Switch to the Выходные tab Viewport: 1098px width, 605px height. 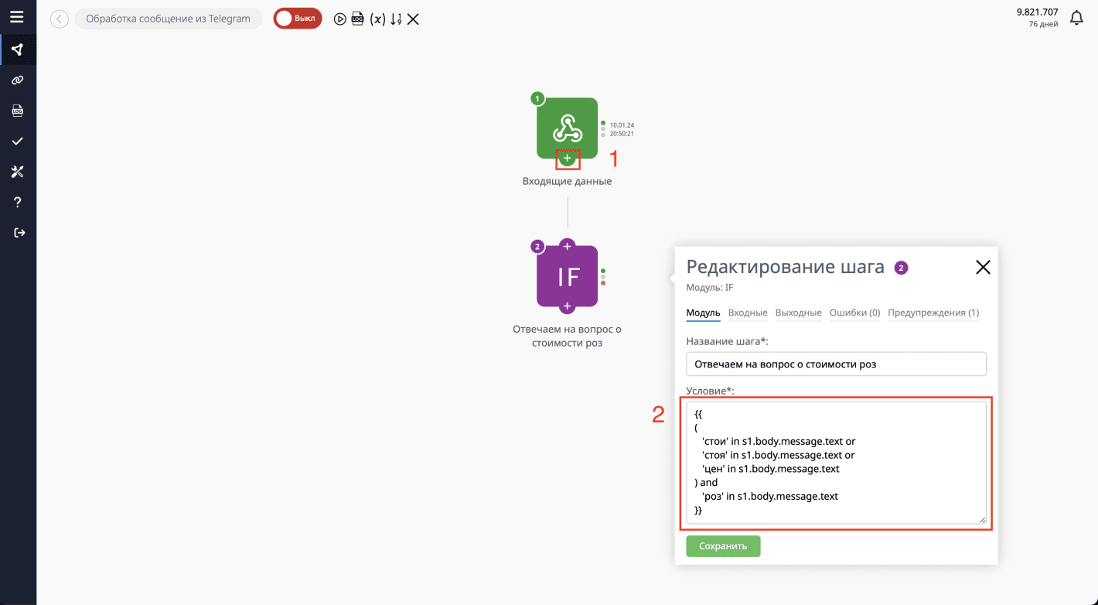798,313
